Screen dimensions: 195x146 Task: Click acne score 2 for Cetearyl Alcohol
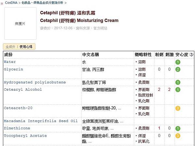(159, 90)
